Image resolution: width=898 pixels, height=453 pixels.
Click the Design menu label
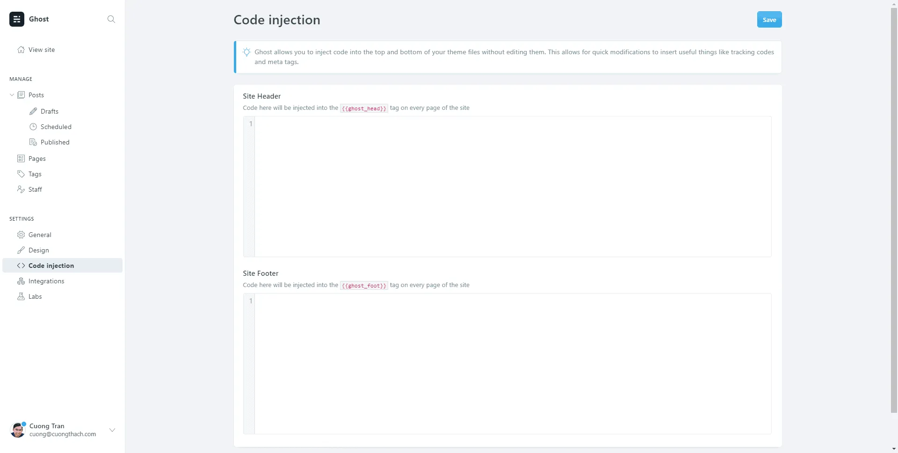pos(39,250)
